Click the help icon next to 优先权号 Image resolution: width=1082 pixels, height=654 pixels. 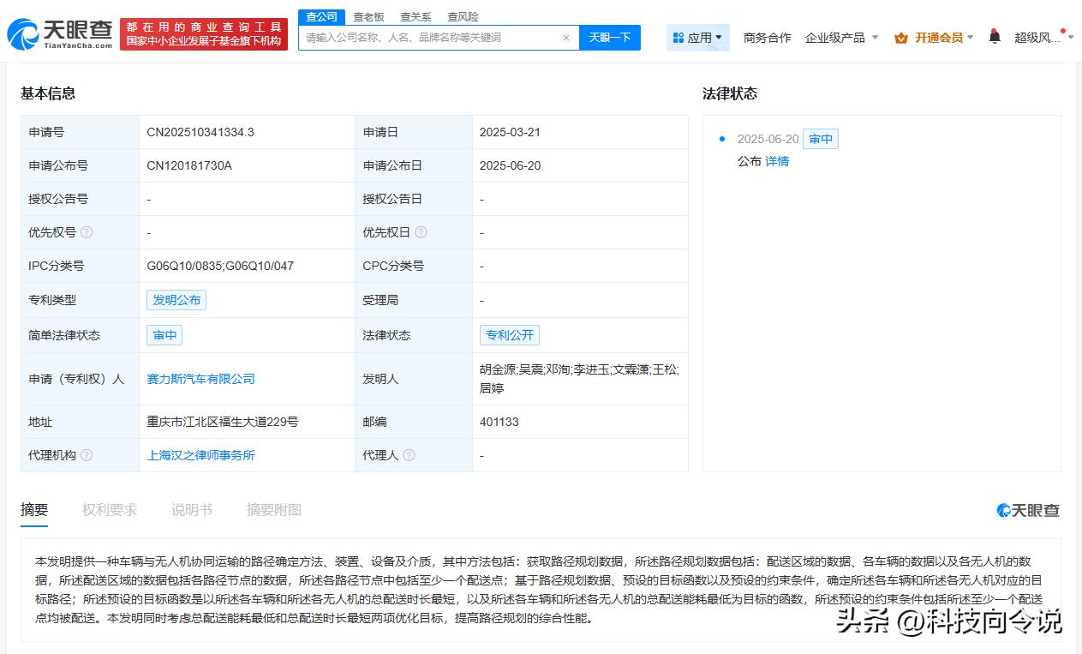(x=87, y=232)
